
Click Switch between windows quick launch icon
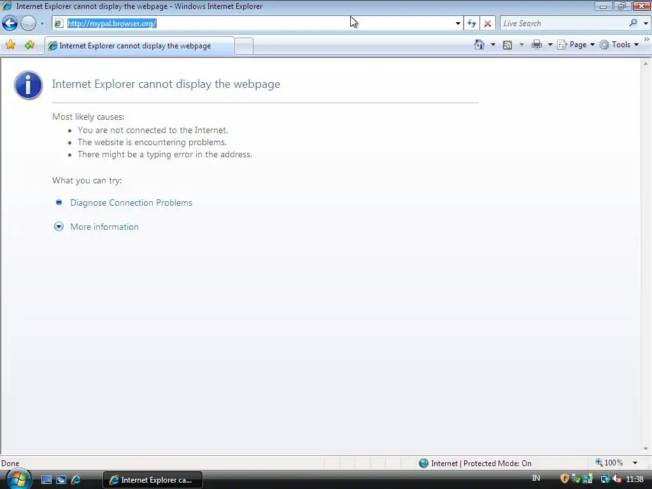[61, 479]
